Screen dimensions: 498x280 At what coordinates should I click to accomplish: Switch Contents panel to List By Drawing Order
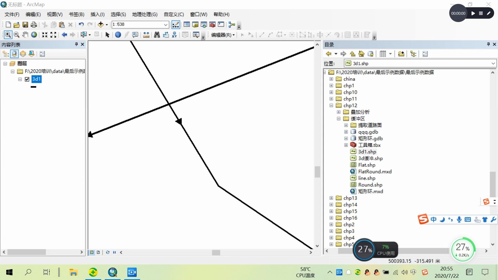click(x=5, y=54)
